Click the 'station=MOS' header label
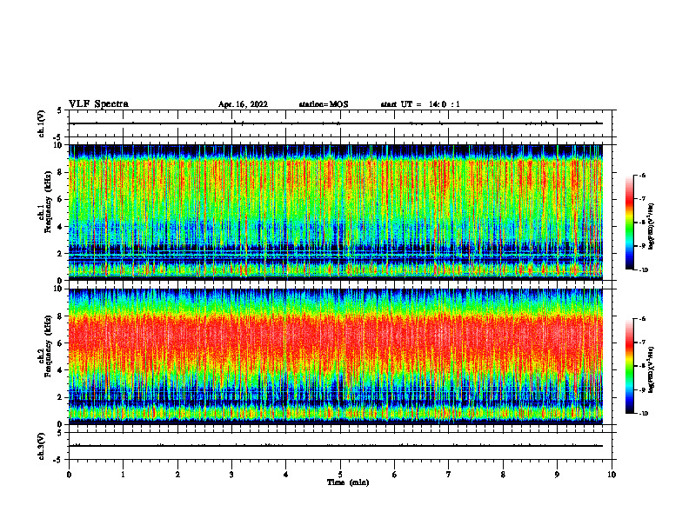Screen dimensions: 689x532 click(324, 104)
